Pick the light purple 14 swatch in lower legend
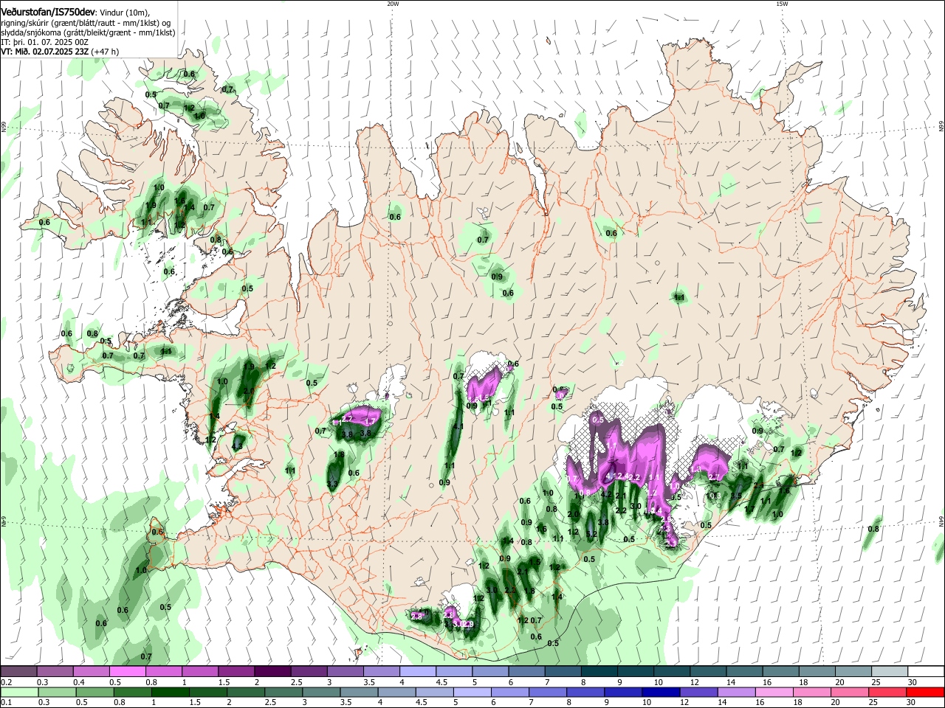The width and height of the screenshot is (945, 708). (736, 692)
